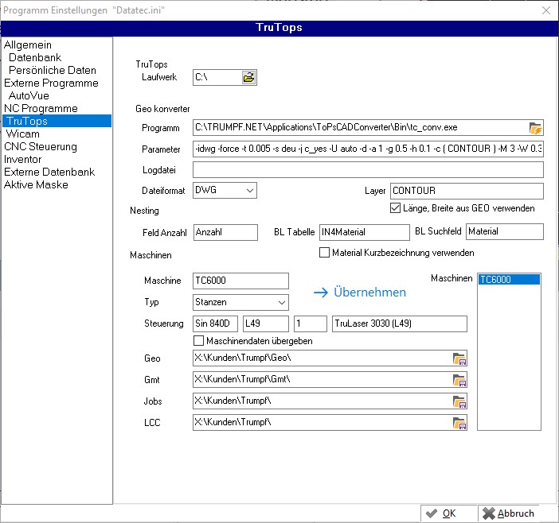Open the Typ Stanzen dropdown
The image size is (559, 523).
click(282, 302)
